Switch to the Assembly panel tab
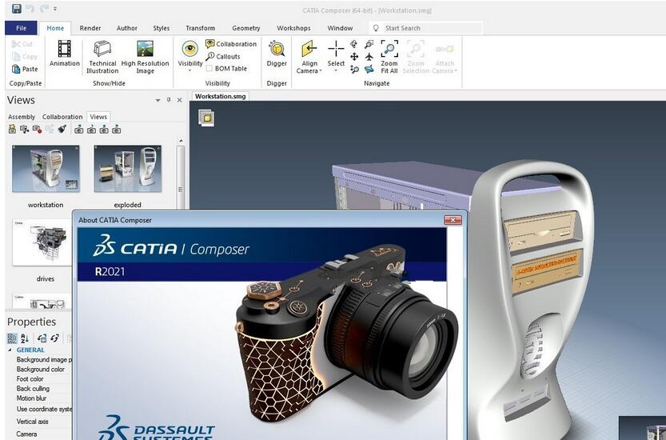 coord(22,117)
